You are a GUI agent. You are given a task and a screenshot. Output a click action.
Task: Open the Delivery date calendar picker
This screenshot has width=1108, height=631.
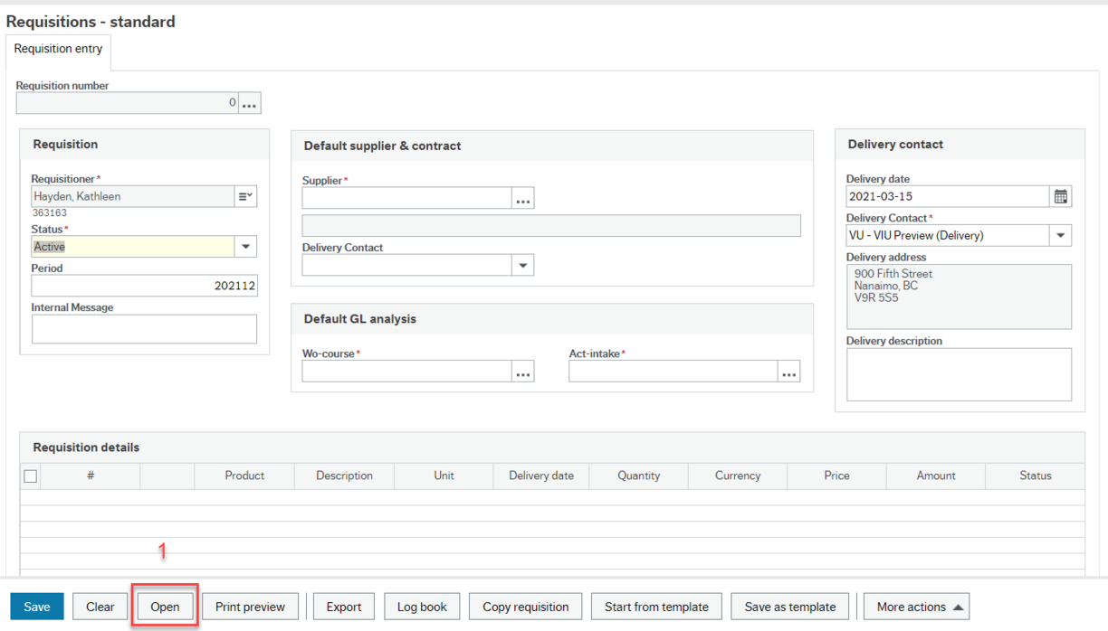[1060, 196]
